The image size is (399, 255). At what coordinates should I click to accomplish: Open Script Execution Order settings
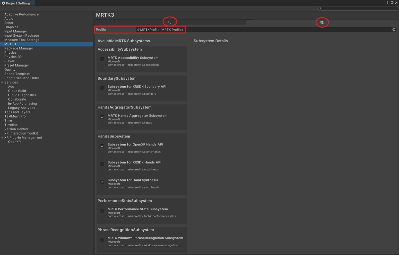click(22, 78)
